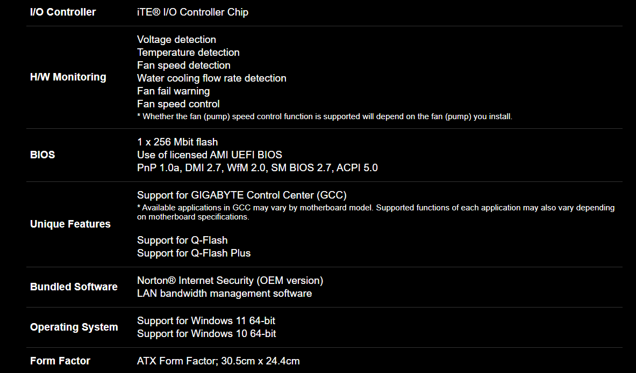Click Support for GIGABYTE Control Center text
Image resolution: width=636 pixels, height=373 pixels.
[242, 195]
